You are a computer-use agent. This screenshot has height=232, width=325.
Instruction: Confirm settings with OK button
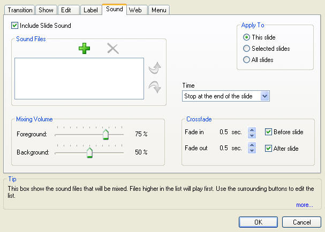click(x=258, y=222)
